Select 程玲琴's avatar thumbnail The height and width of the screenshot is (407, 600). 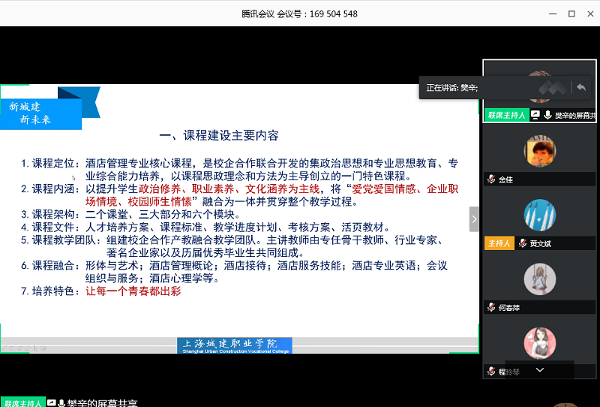pos(539,343)
